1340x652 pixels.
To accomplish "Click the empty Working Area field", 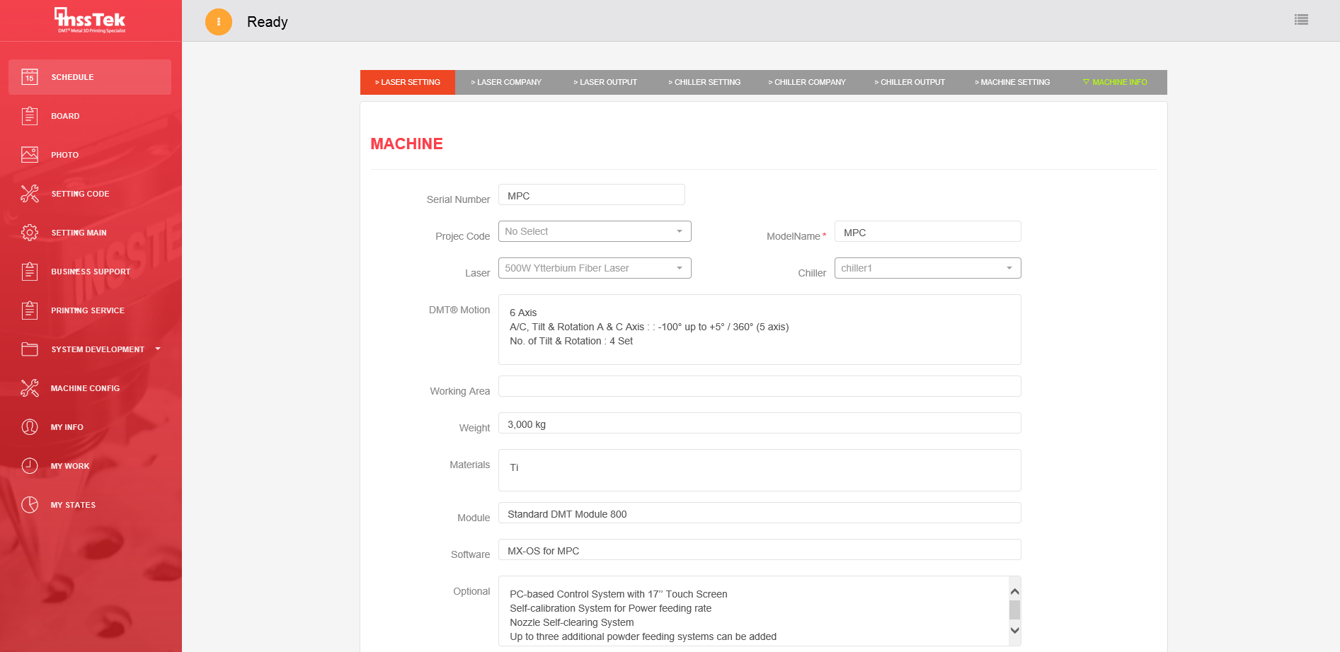I will (x=760, y=386).
